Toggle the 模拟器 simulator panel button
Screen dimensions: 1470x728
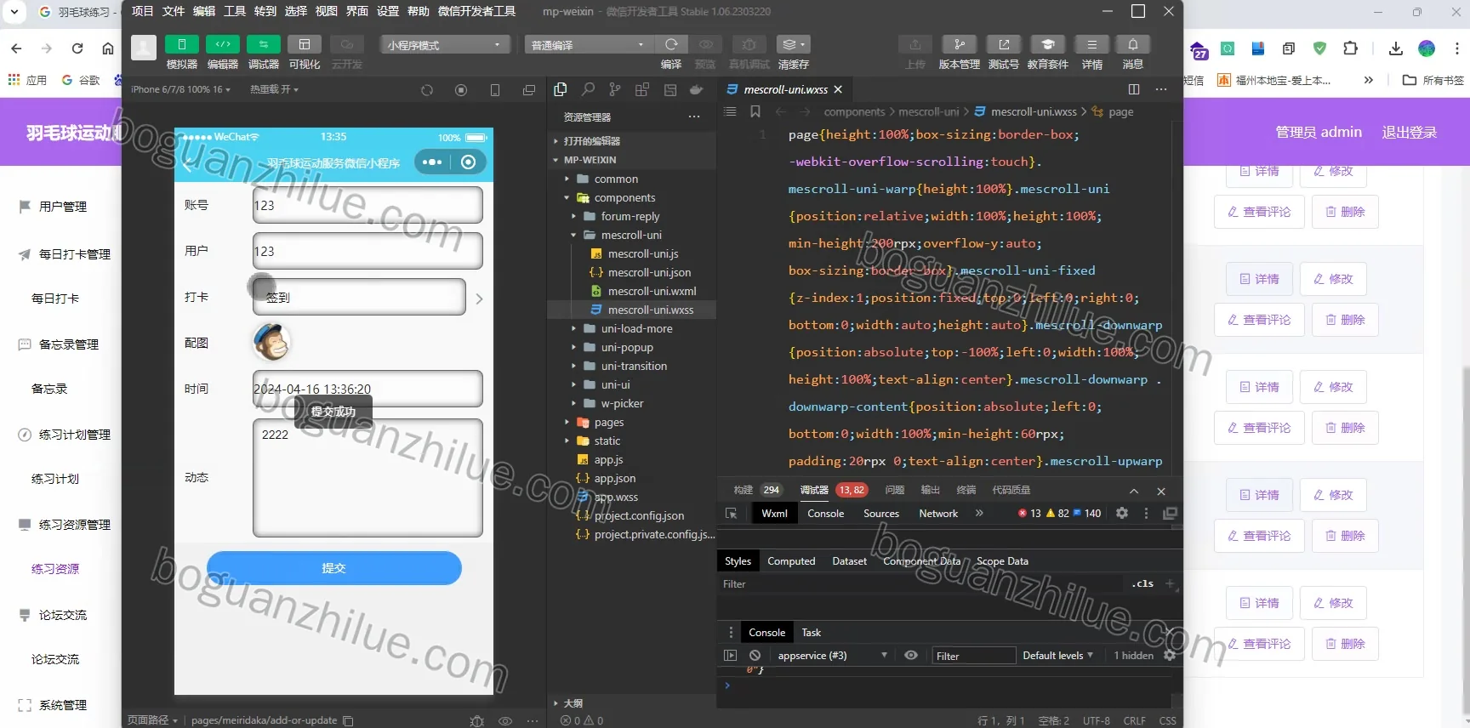(x=181, y=44)
